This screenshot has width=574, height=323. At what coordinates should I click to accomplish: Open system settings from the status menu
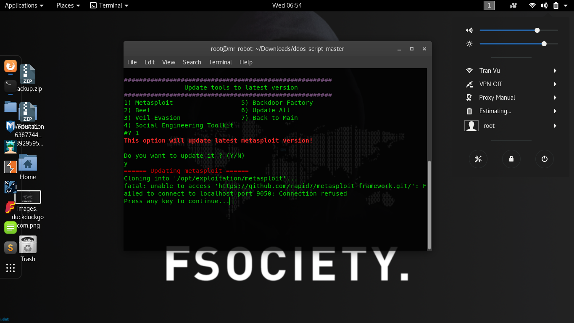[x=478, y=159]
